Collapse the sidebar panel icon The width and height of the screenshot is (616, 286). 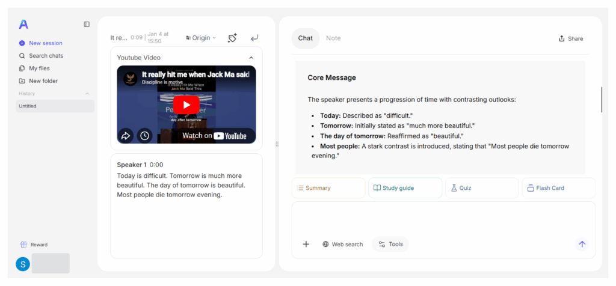pyautogui.click(x=87, y=24)
